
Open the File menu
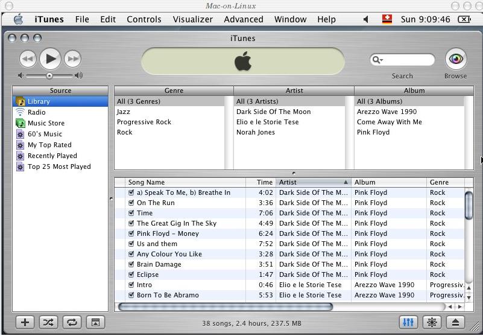pos(82,19)
